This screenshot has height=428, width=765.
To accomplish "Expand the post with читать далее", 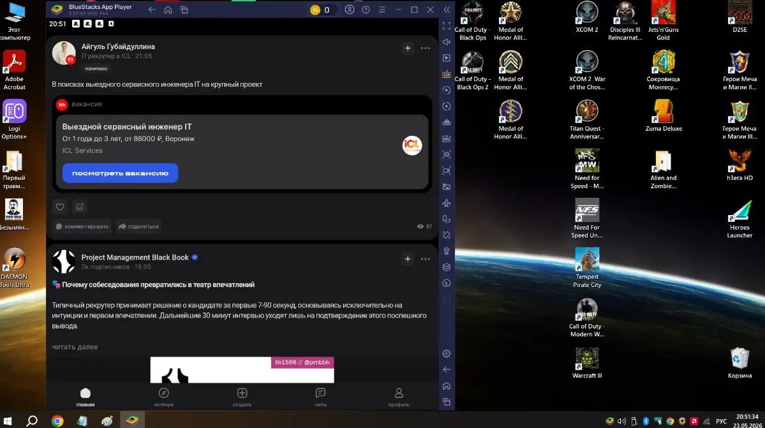I will point(75,346).
